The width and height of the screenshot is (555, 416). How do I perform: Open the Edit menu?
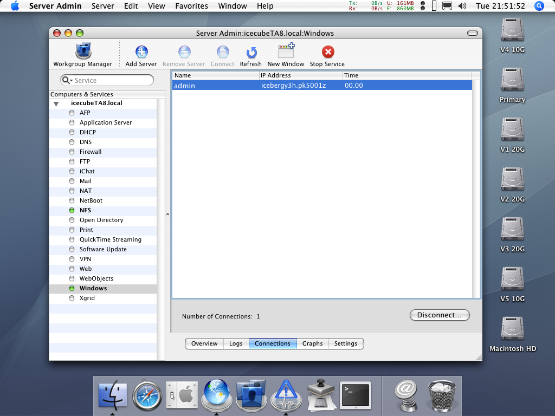pyautogui.click(x=131, y=6)
